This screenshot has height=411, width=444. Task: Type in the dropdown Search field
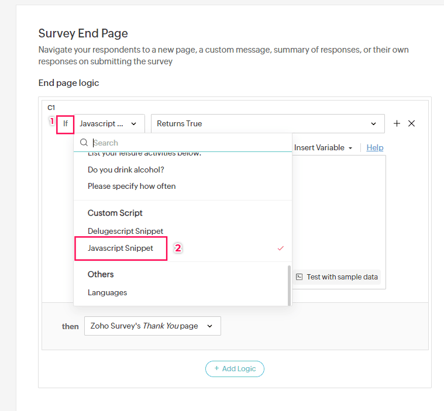(187, 143)
